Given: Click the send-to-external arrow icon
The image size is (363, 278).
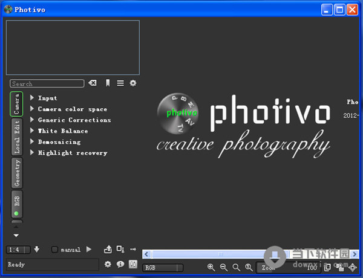Looking at the screenshot, I should (133, 249).
